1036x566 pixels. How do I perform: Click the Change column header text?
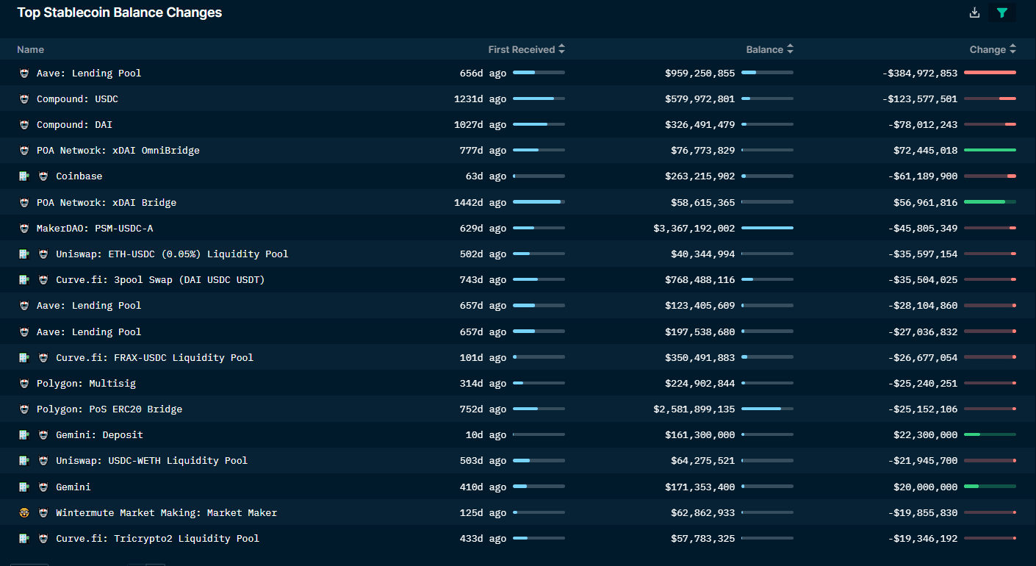click(x=988, y=49)
